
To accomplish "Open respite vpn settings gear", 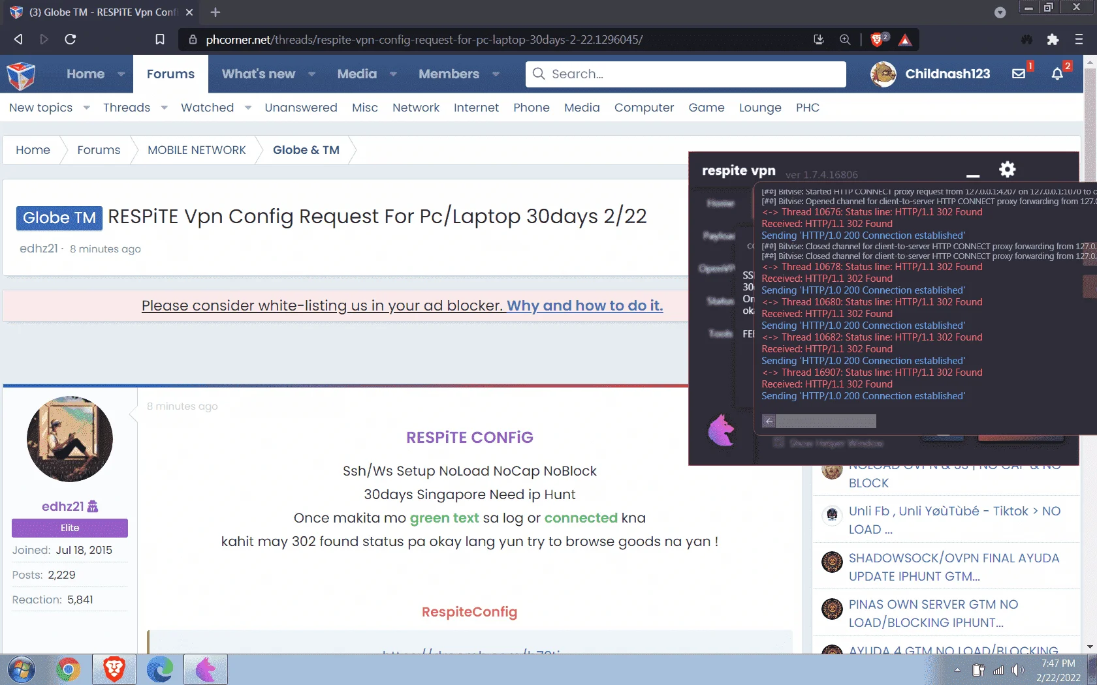I will click(1008, 170).
